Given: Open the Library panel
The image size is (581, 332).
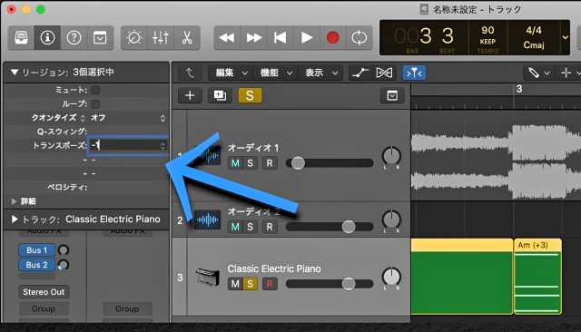Looking at the screenshot, I should pyautogui.click(x=21, y=37).
